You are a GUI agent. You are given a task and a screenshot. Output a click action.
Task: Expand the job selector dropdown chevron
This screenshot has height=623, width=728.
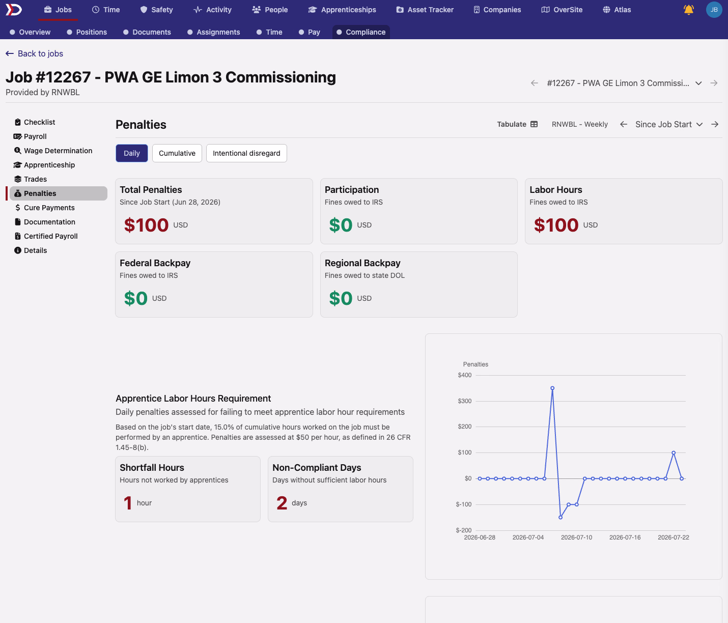pyautogui.click(x=699, y=83)
